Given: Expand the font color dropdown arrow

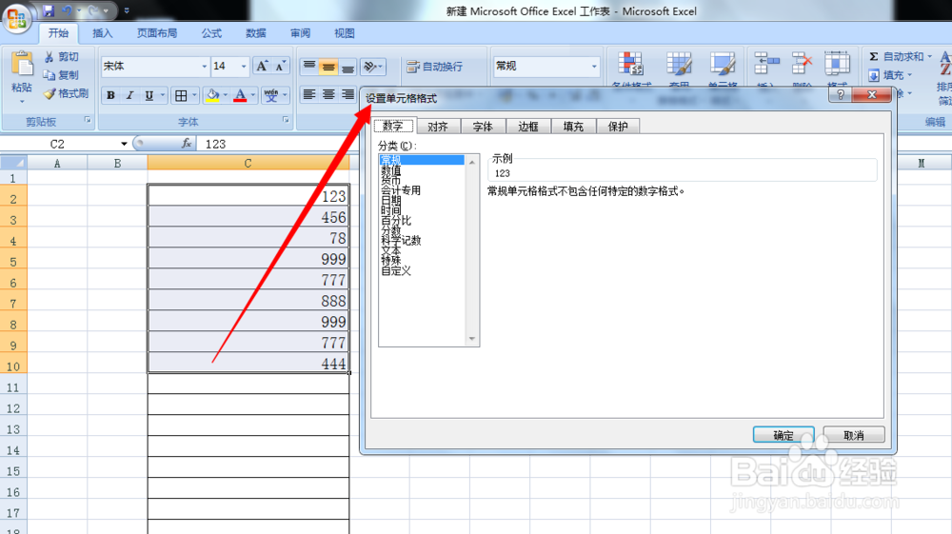Looking at the screenshot, I should pos(253,95).
